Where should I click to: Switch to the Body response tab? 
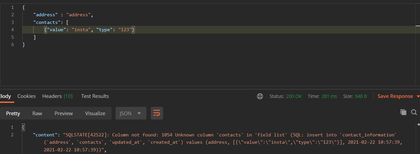coord(5,96)
